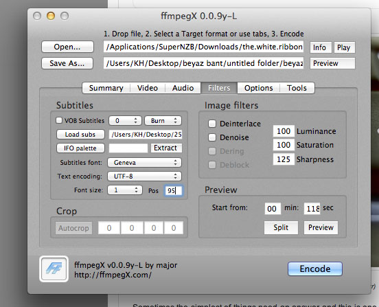Click the Load subs button
The width and height of the screenshot is (379, 307).
point(80,135)
